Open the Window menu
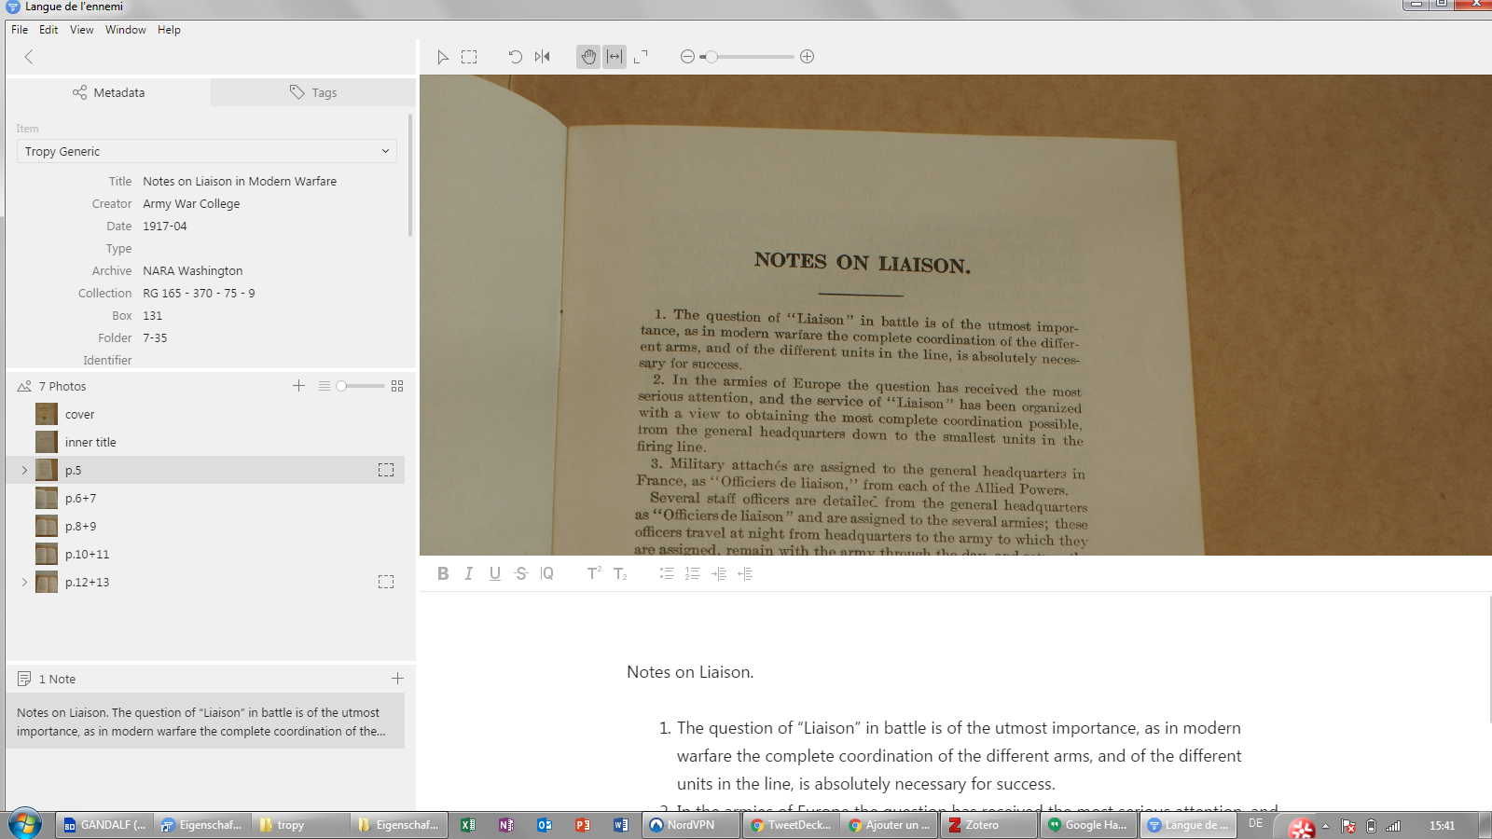Image resolution: width=1492 pixels, height=839 pixels. pyautogui.click(x=126, y=30)
